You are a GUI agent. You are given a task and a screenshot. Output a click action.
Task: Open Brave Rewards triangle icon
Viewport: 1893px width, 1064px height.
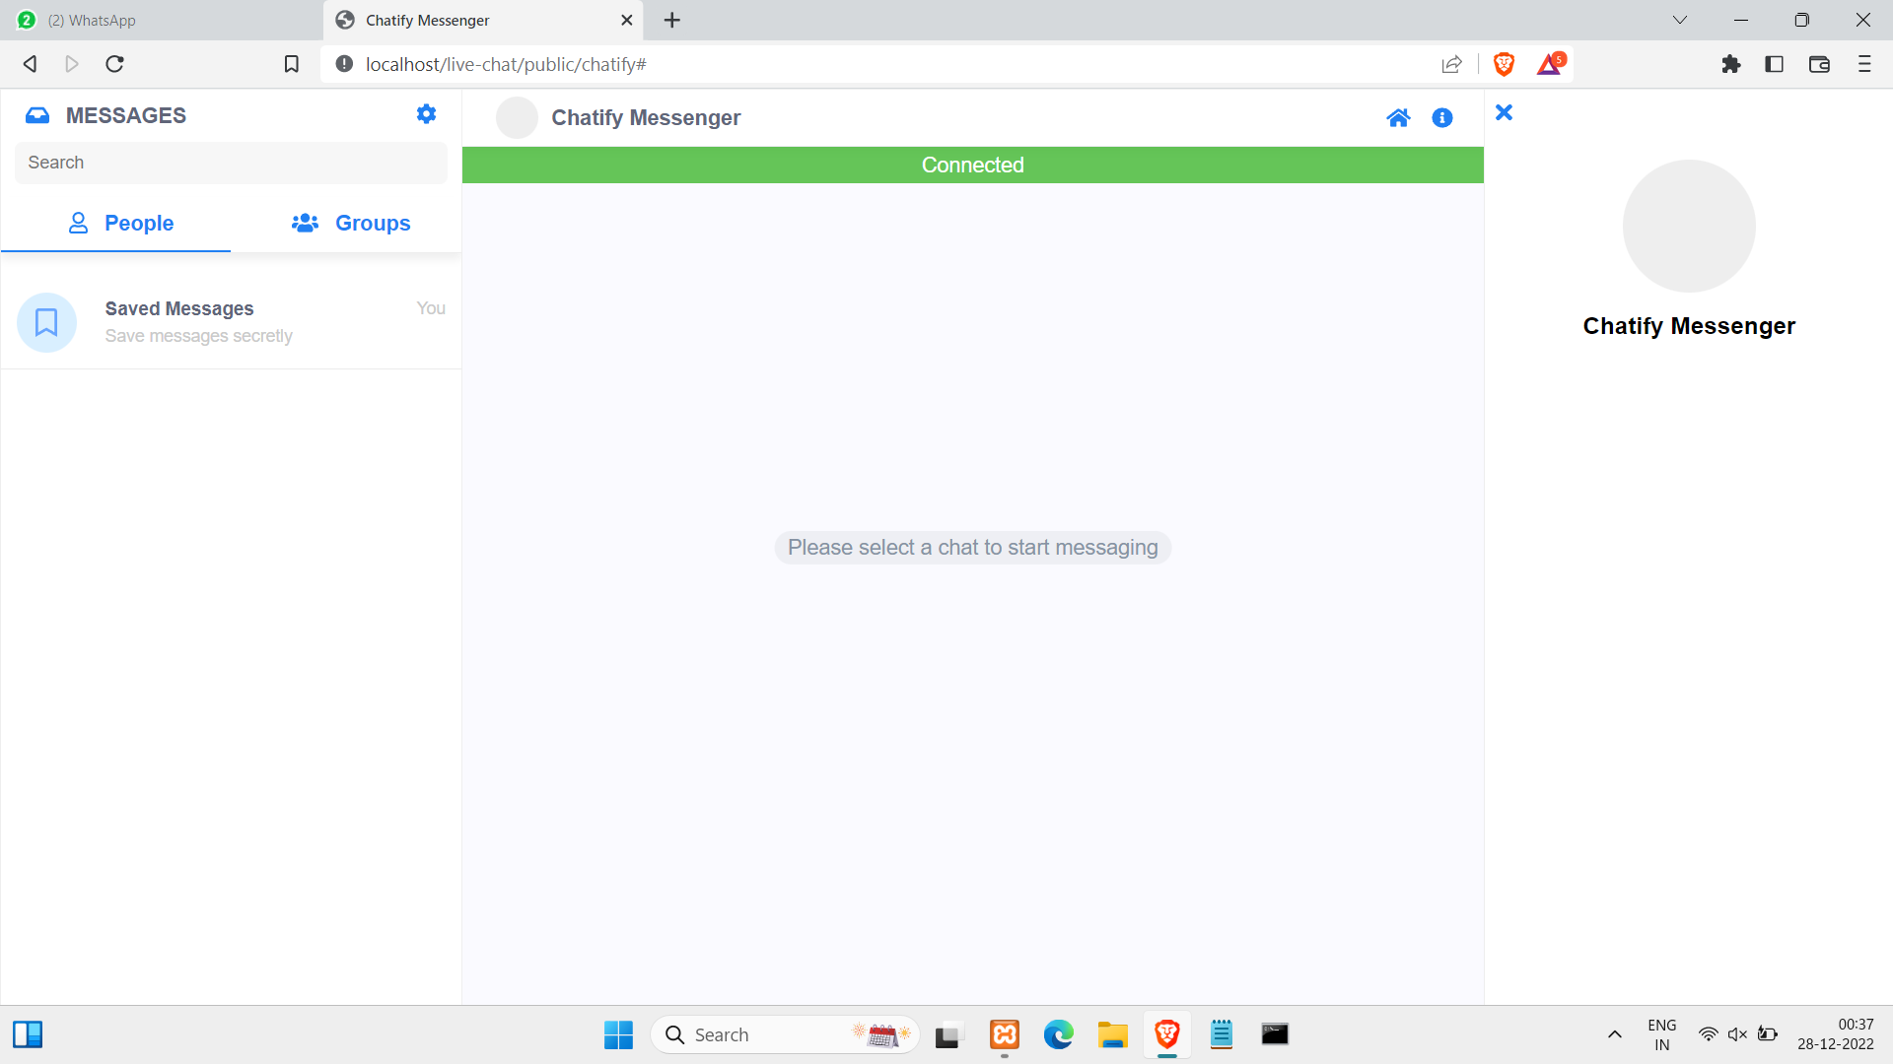point(1550,64)
